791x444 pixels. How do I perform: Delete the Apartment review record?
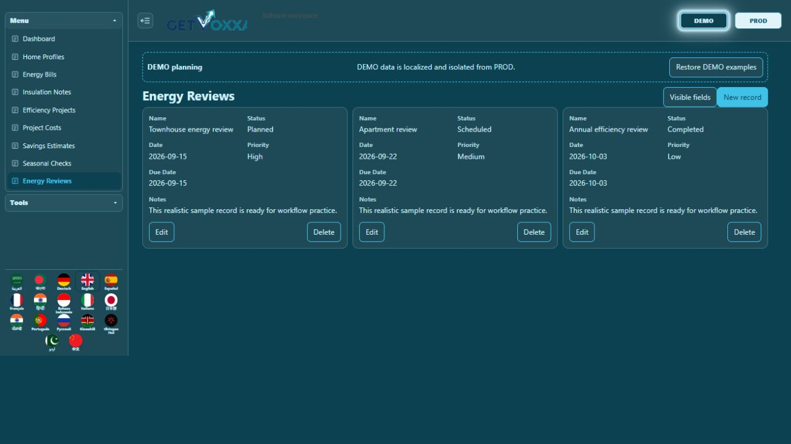(534, 232)
